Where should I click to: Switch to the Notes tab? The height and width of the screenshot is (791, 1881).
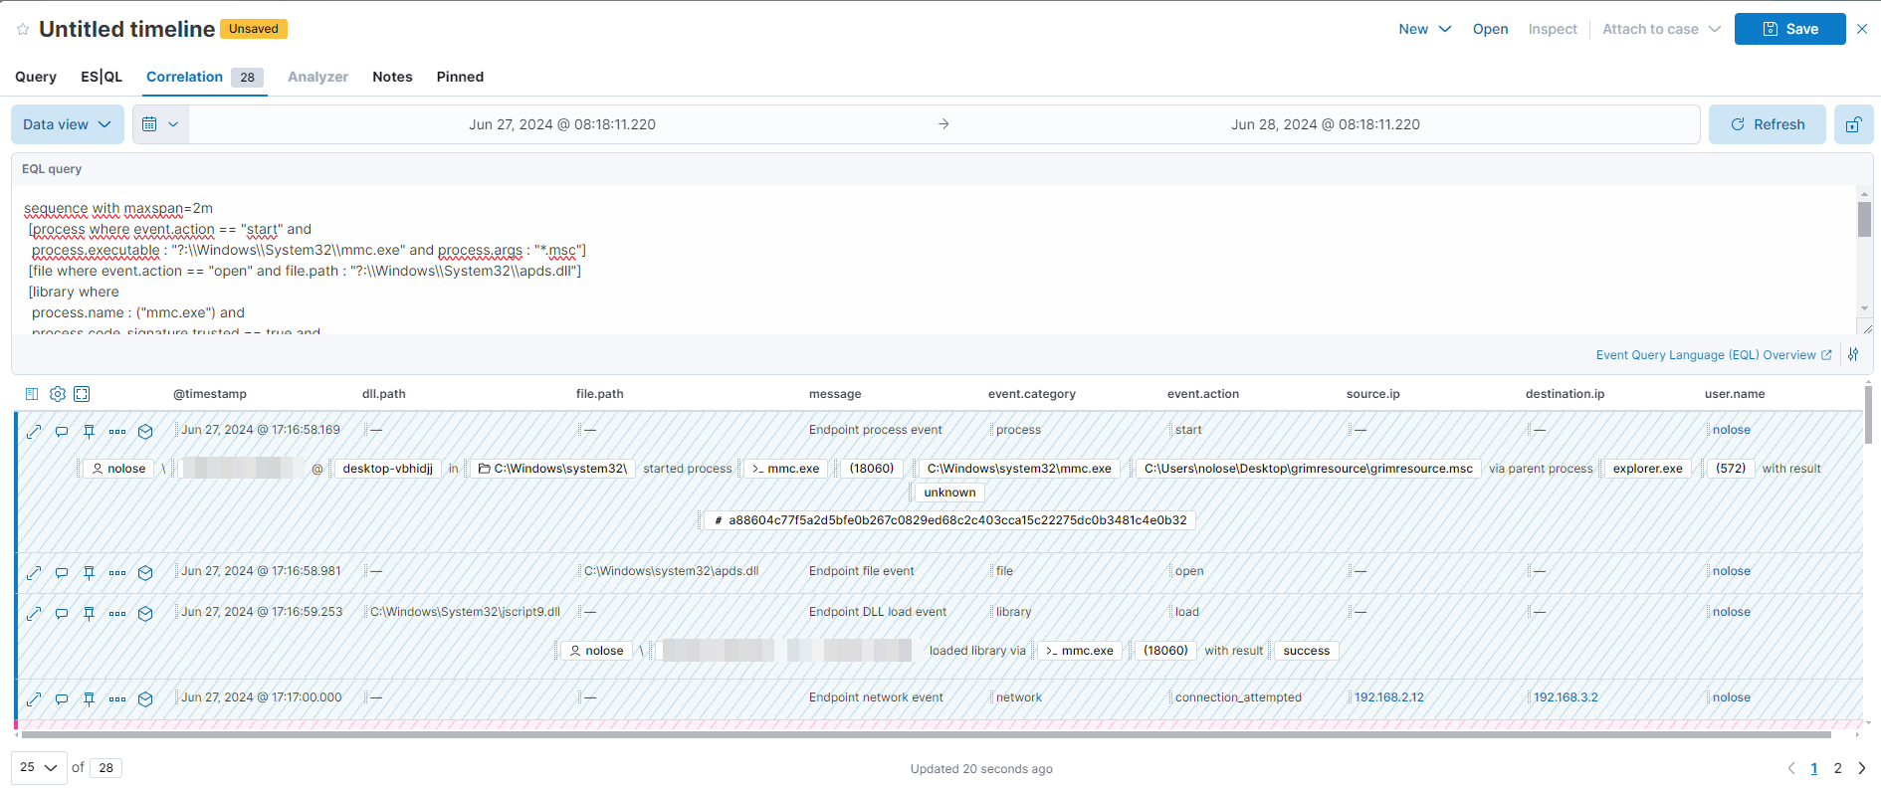[x=392, y=77]
